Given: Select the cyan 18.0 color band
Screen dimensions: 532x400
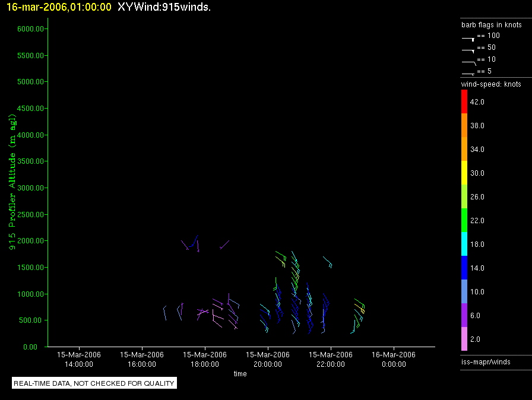Looking at the screenshot, I should coord(464,244).
